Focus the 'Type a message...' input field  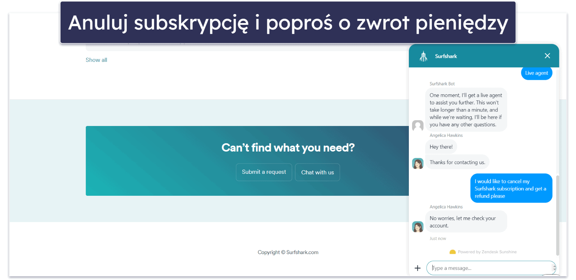point(491,268)
